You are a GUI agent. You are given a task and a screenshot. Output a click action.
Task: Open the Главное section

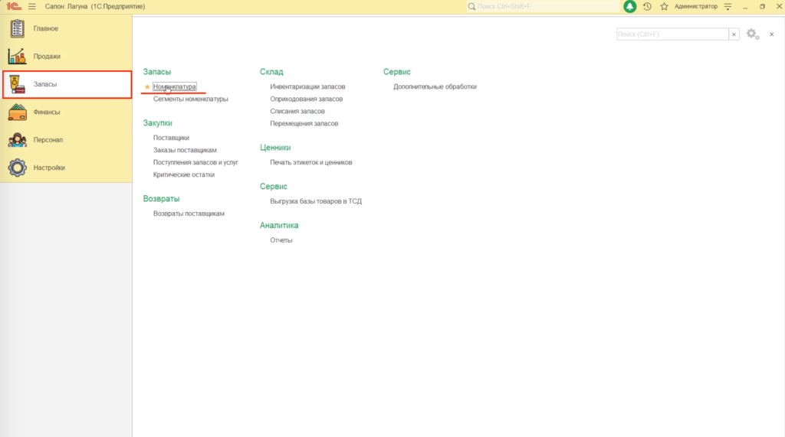[67, 28]
